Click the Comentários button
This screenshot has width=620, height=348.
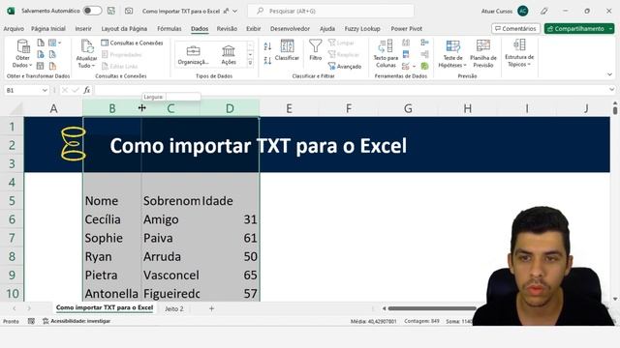[515, 28]
